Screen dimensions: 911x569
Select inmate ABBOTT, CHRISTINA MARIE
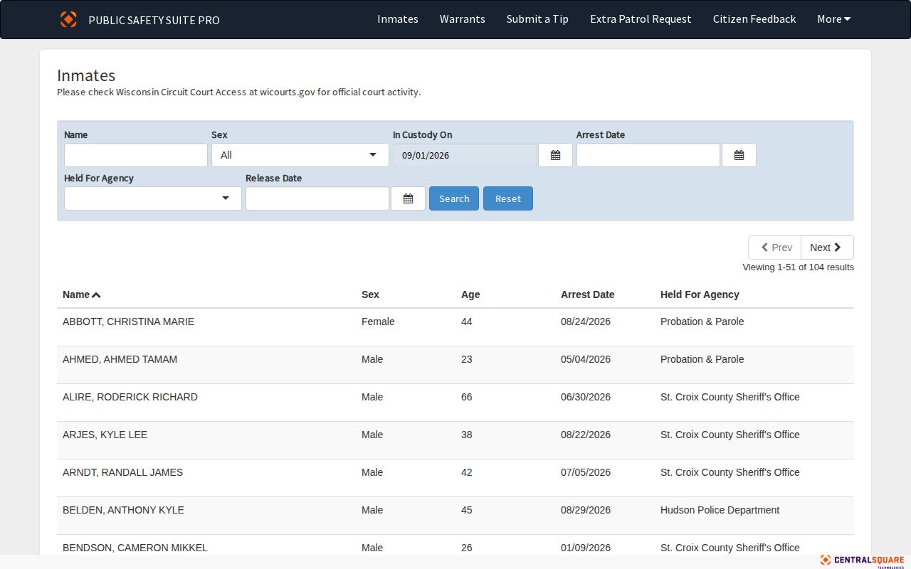click(128, 321)
